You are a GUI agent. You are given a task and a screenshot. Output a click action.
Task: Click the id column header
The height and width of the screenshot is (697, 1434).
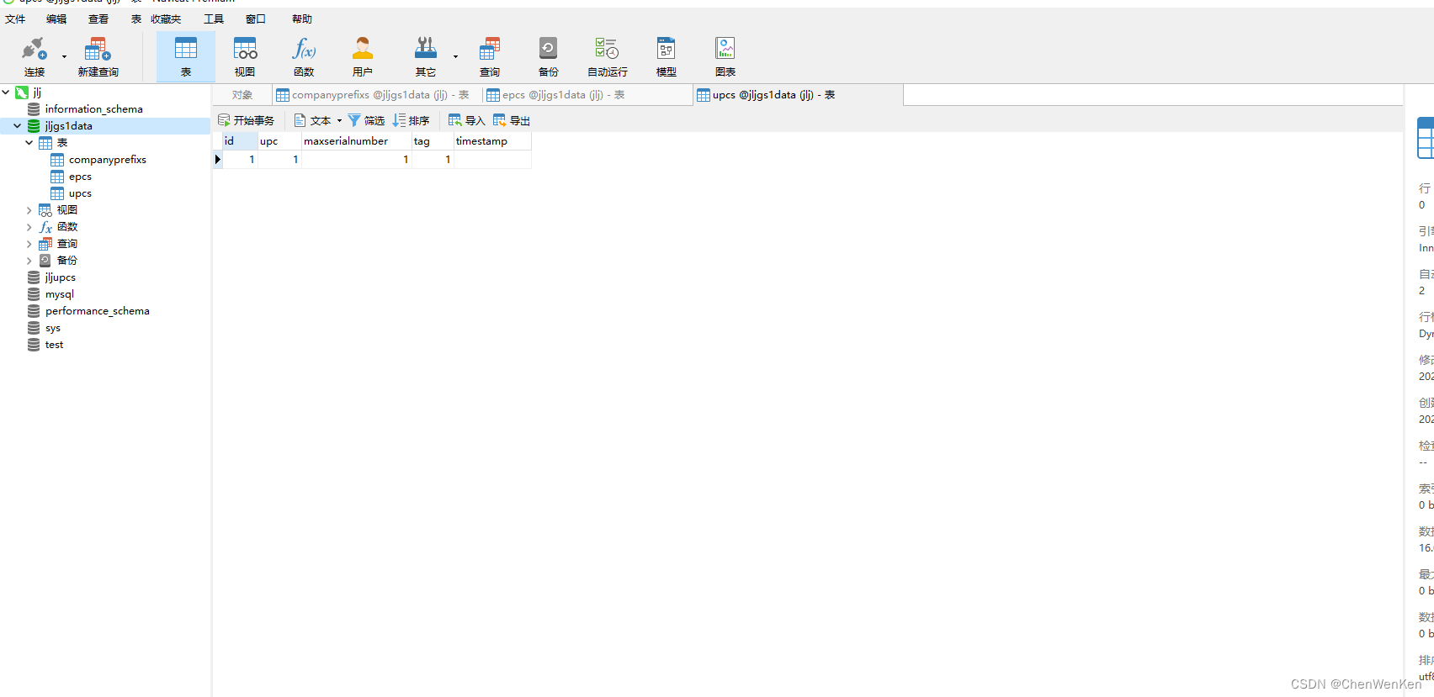point(240,141)
